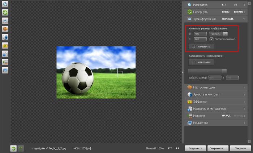
Task: Collapse the Трансформация panel section
Action: (x=217, y=19)
